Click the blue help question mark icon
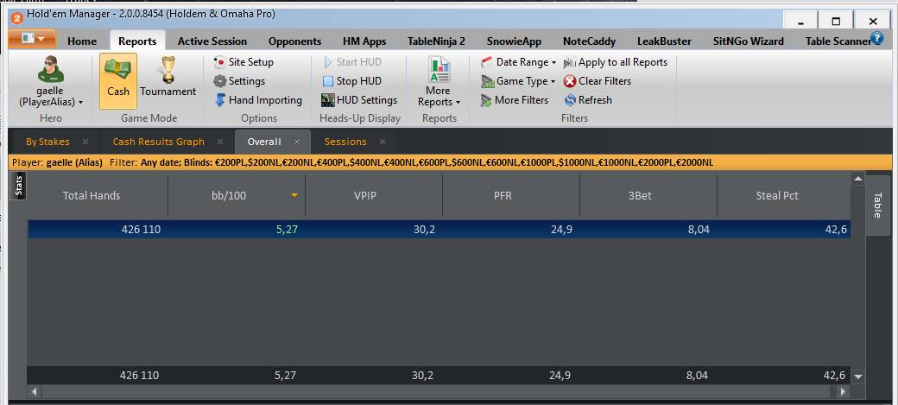Screen dimensions: 898x405 coord(876,38)
